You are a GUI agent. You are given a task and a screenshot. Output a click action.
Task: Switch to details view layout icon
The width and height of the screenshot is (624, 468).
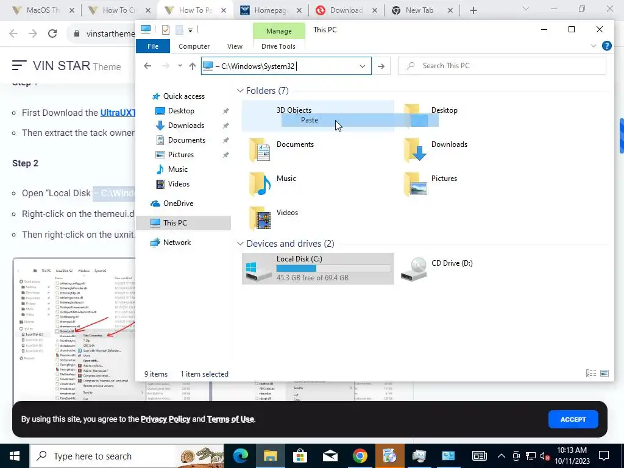[x=591, y=374]
